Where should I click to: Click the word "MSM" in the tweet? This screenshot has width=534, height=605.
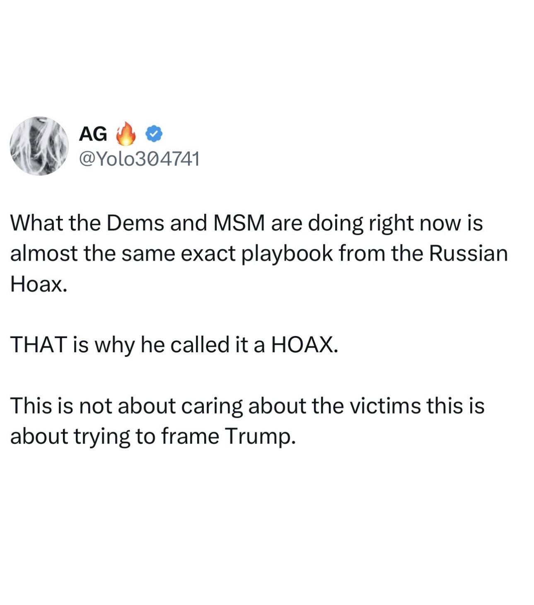239,223
